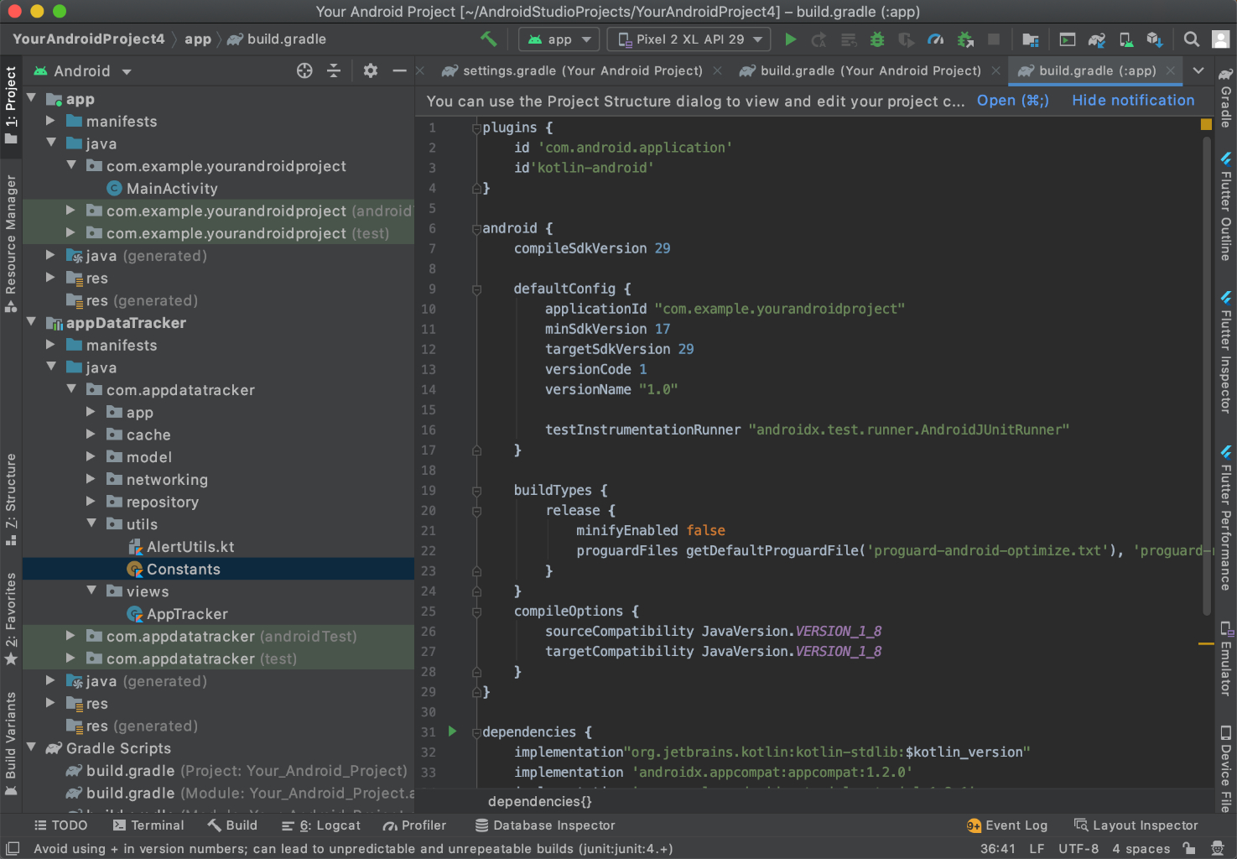
Task: Click the yellow warning indicator atop editor
Action: point(1206,124)
